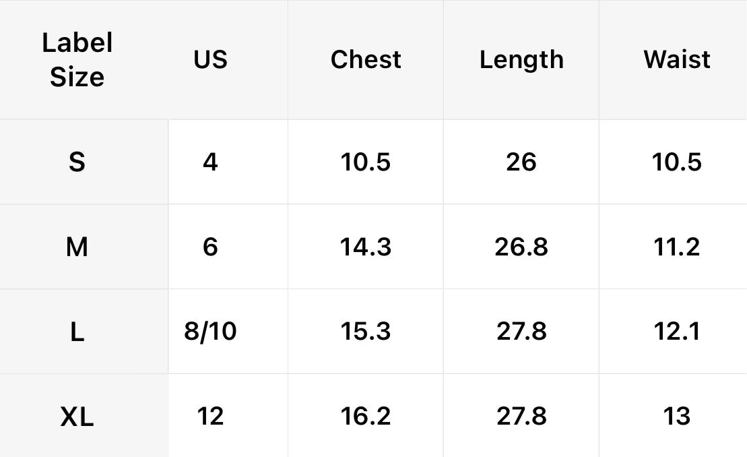The height and width of the screenshot is (457, 747).
Task: Select chest value 16.2
Action: 366,417
